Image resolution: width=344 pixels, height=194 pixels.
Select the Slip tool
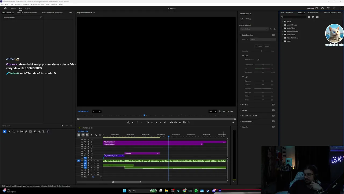[22, 131]
